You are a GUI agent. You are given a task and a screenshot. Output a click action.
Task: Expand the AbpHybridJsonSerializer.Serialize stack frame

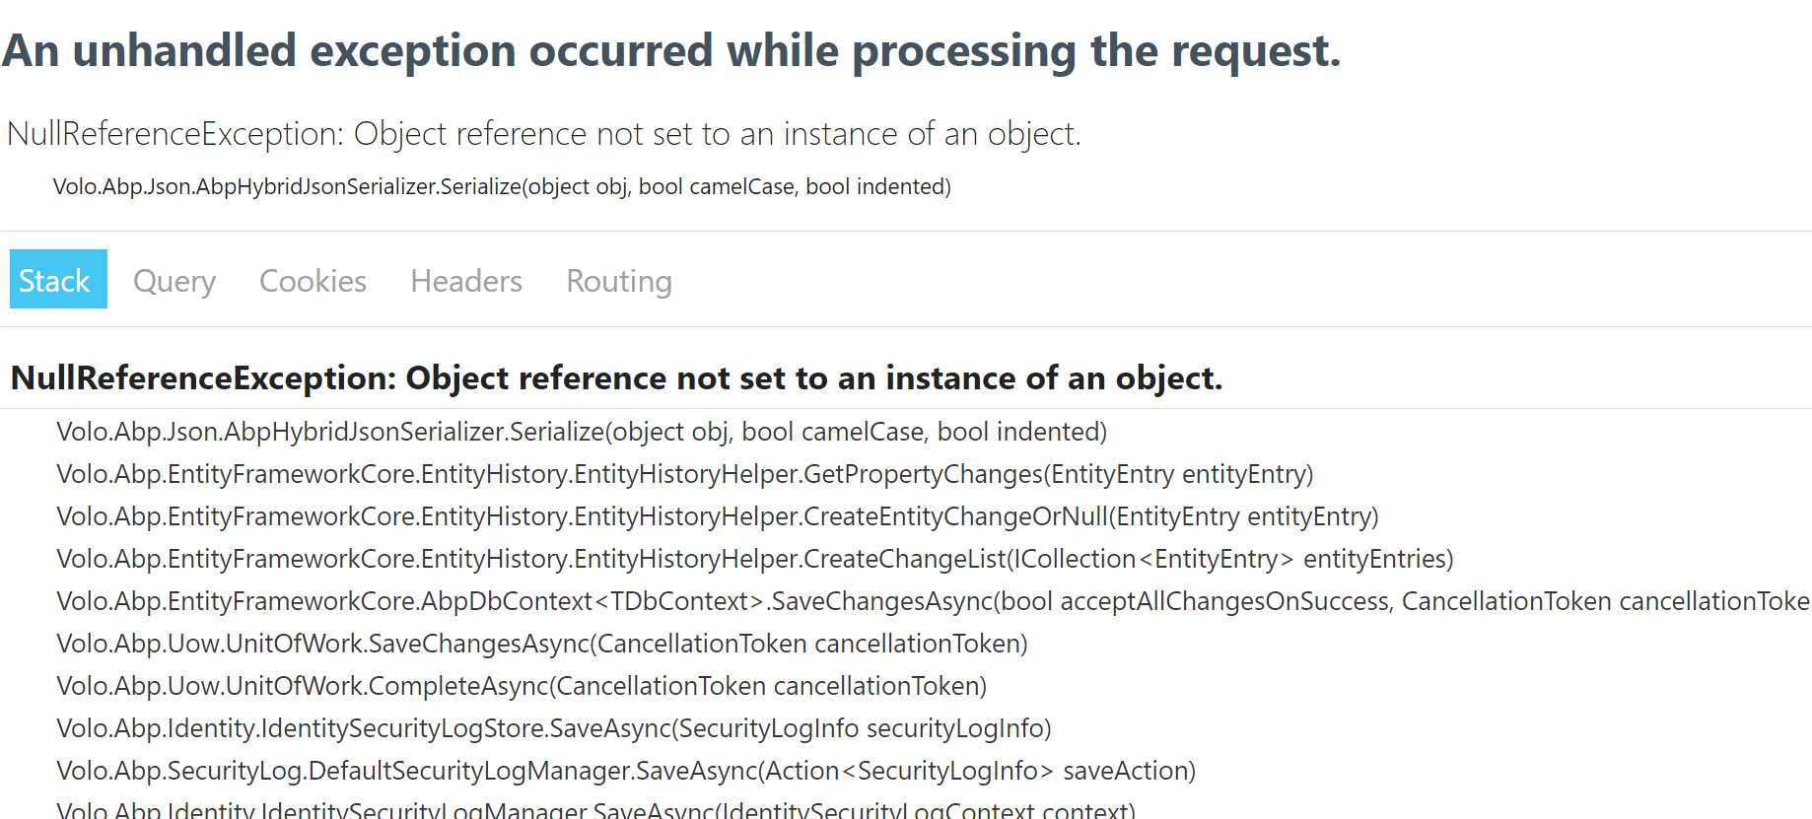click(x=581, y=432)
